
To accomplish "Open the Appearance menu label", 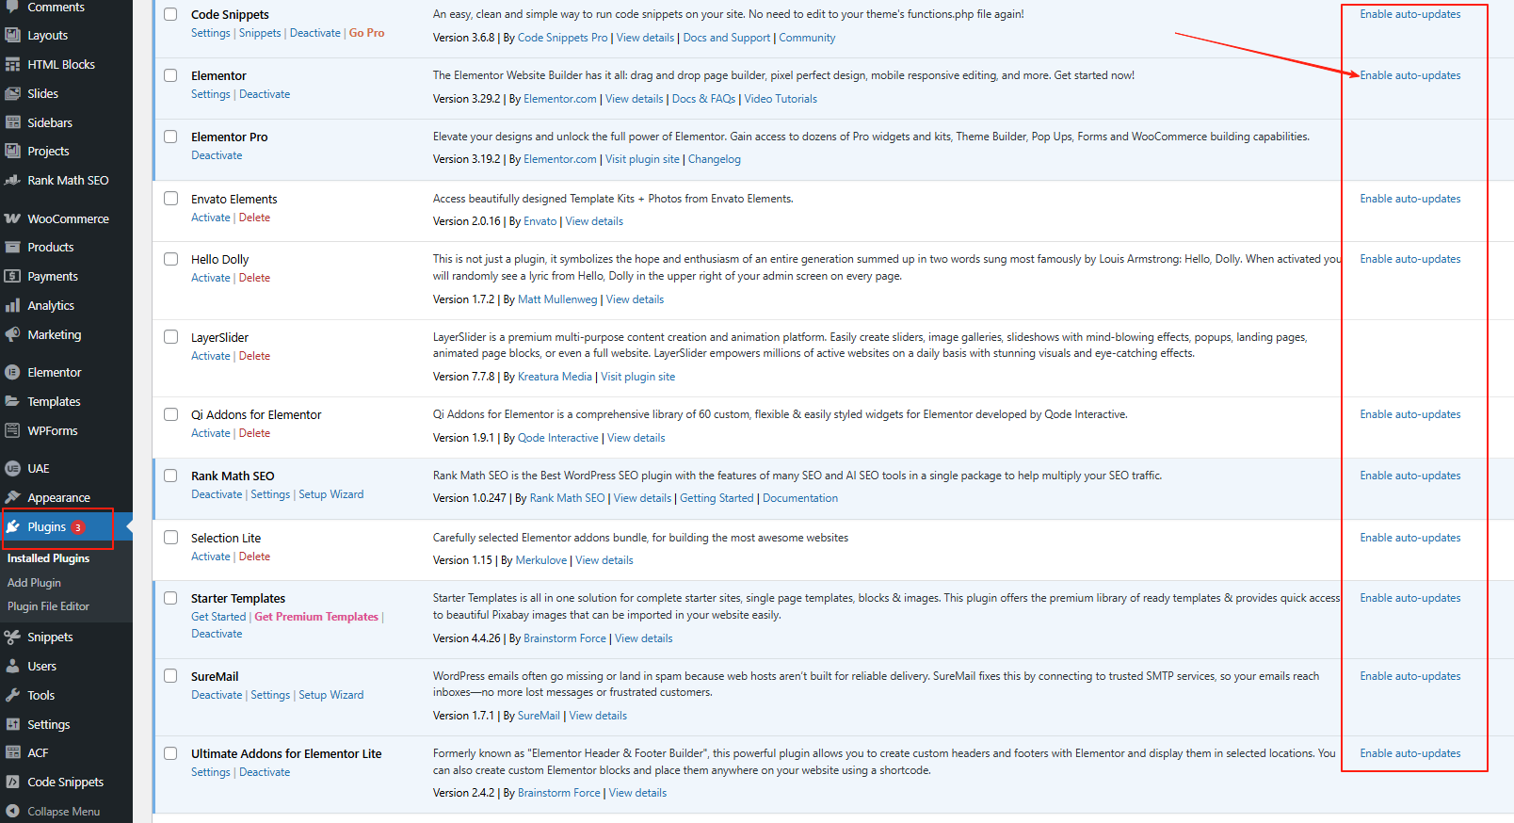I will pos(59,497).
